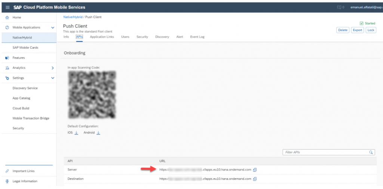
Task: Click the Destination API name cell
Action: click(76, 179)
